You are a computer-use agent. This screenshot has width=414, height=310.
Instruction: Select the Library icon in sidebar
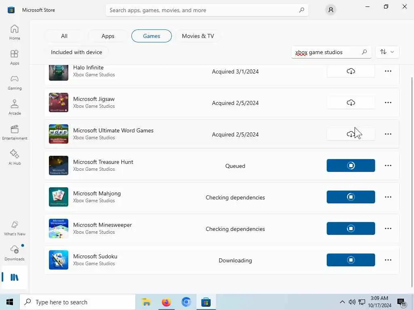pos(15,277)
